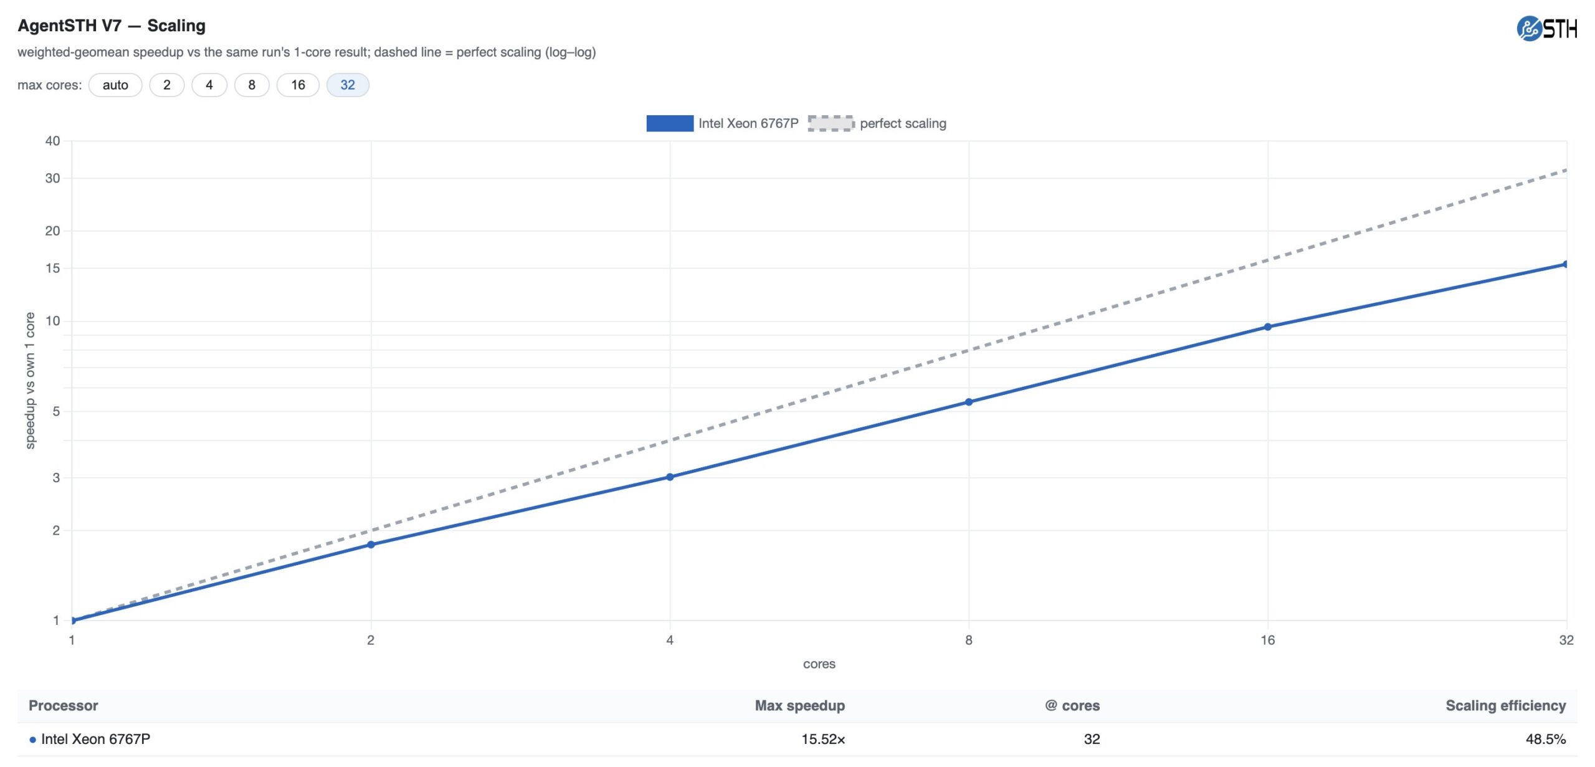Select the auto max cores option

pyautogui.click(x=115, y=85)
